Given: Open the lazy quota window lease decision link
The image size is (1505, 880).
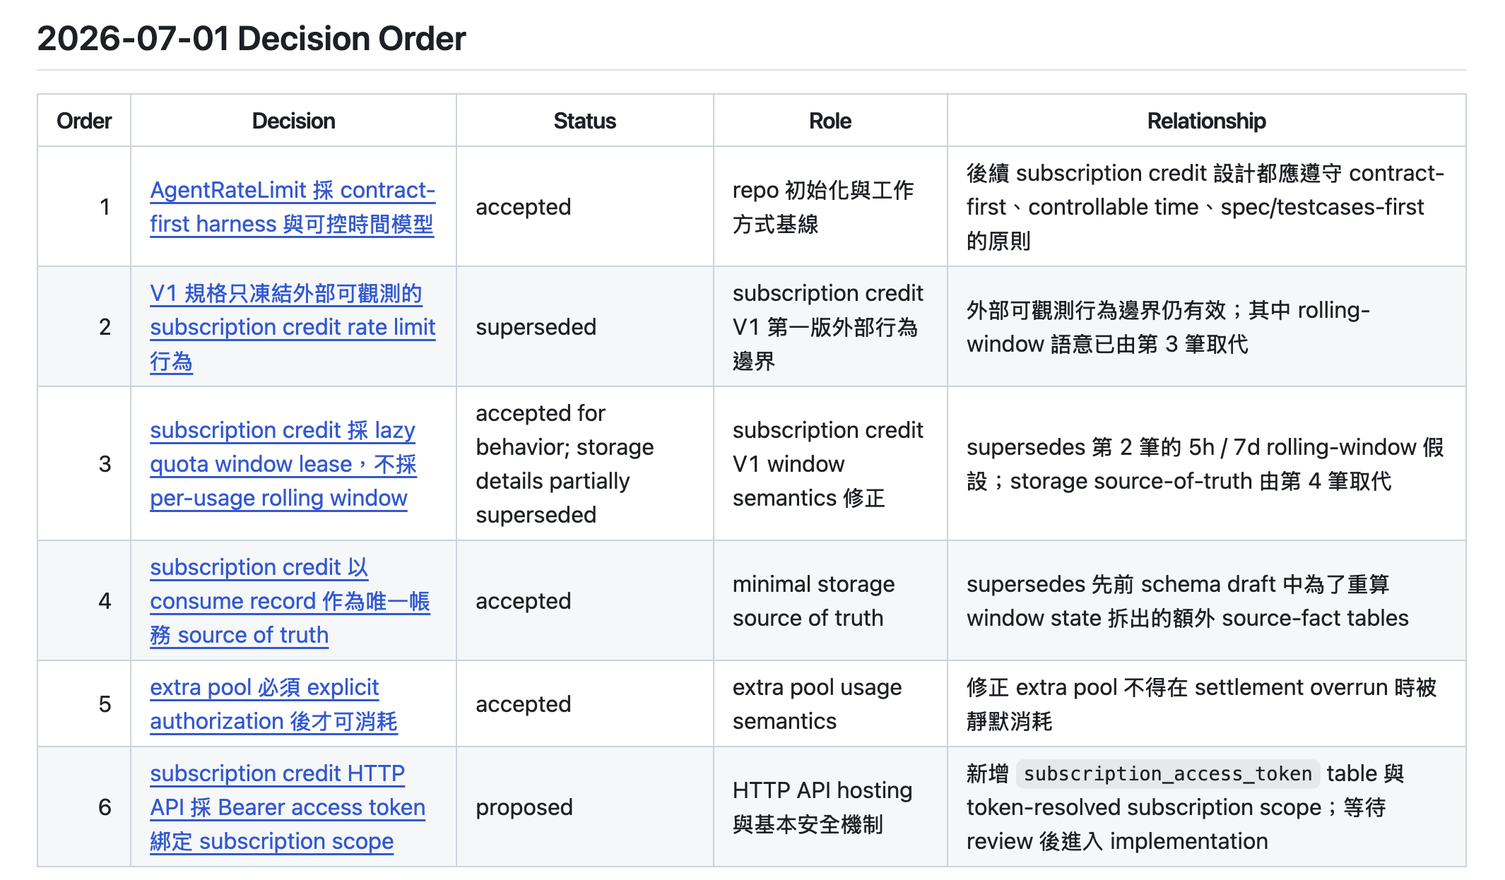Looking at the screenshot, I should (x=283, y=464).
